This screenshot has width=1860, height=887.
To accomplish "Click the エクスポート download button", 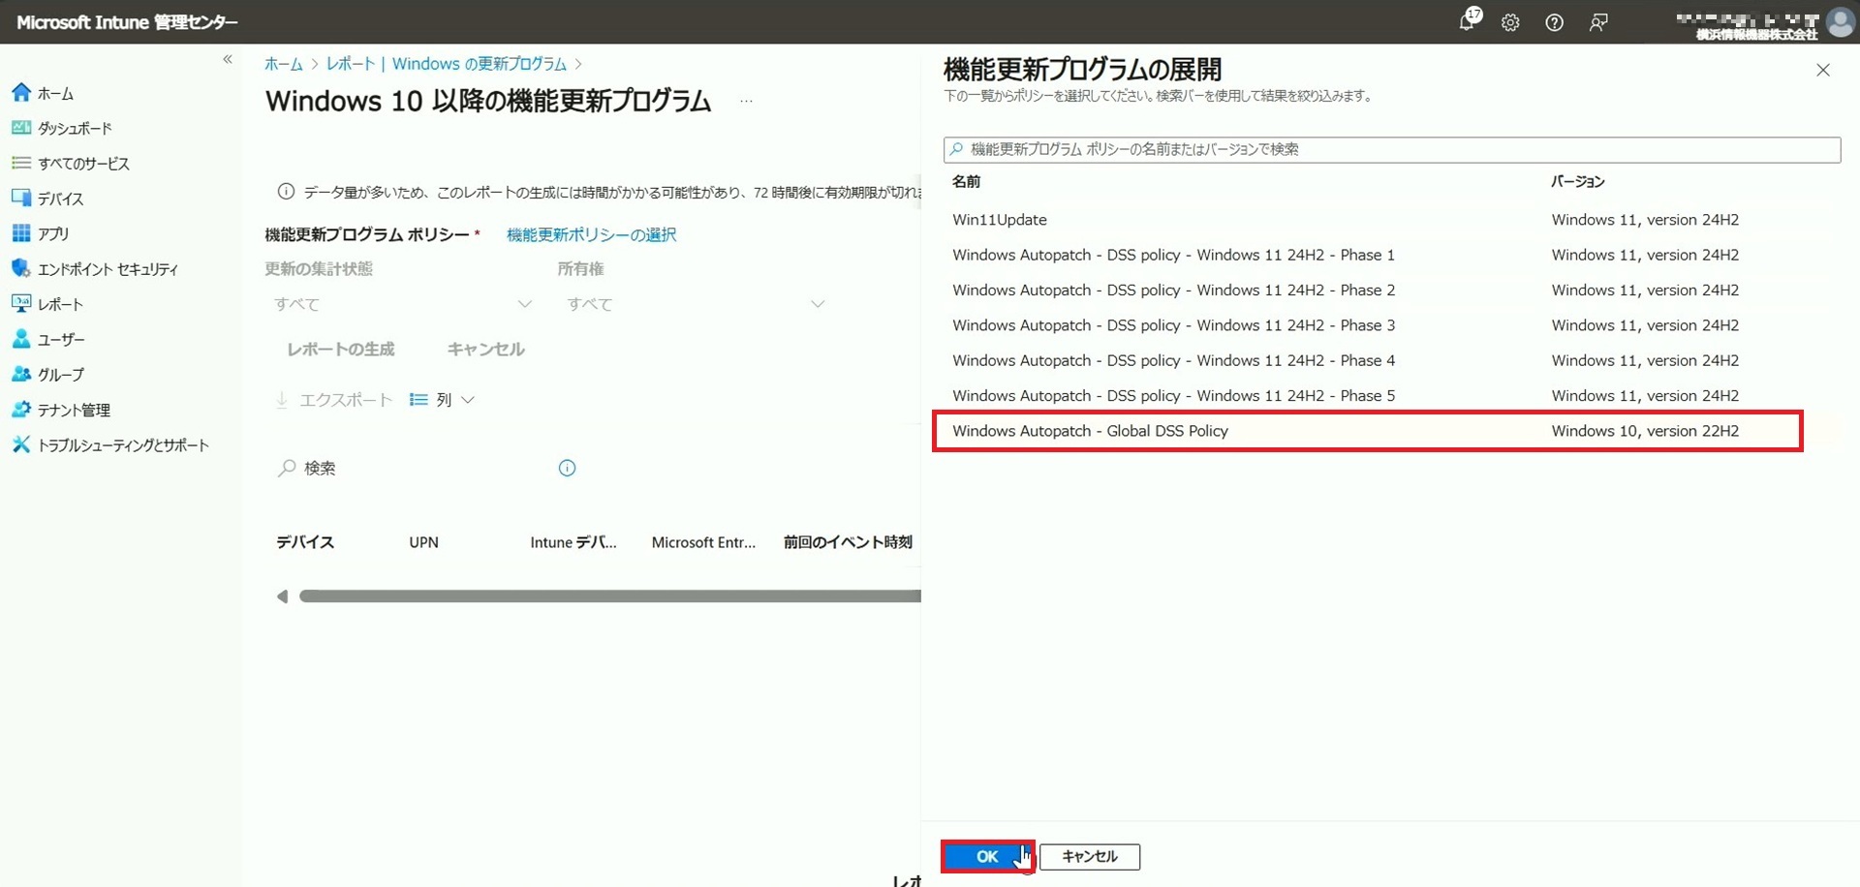I will coord(334,400).
